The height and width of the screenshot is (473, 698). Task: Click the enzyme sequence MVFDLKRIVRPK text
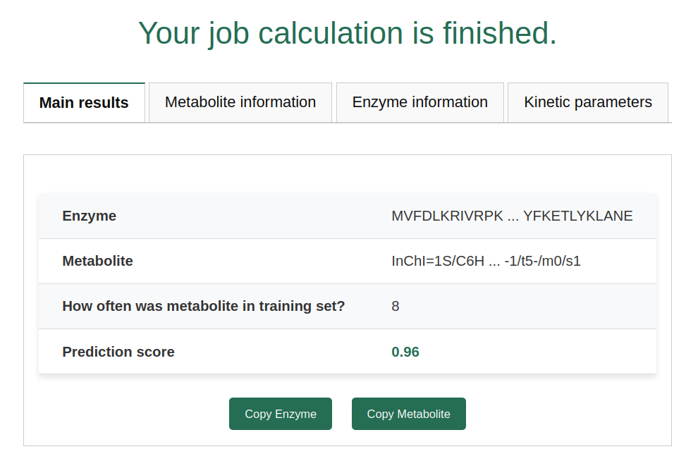[x=512, y=216]
